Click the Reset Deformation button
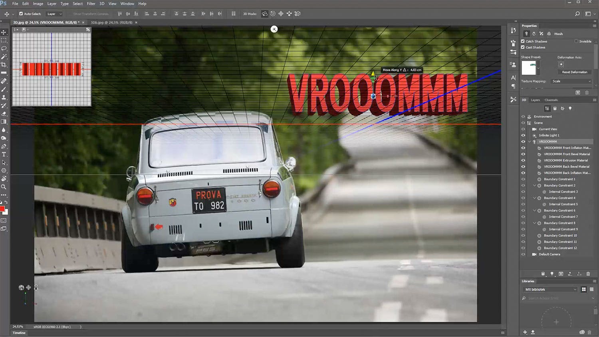 [x=574, y=72]
